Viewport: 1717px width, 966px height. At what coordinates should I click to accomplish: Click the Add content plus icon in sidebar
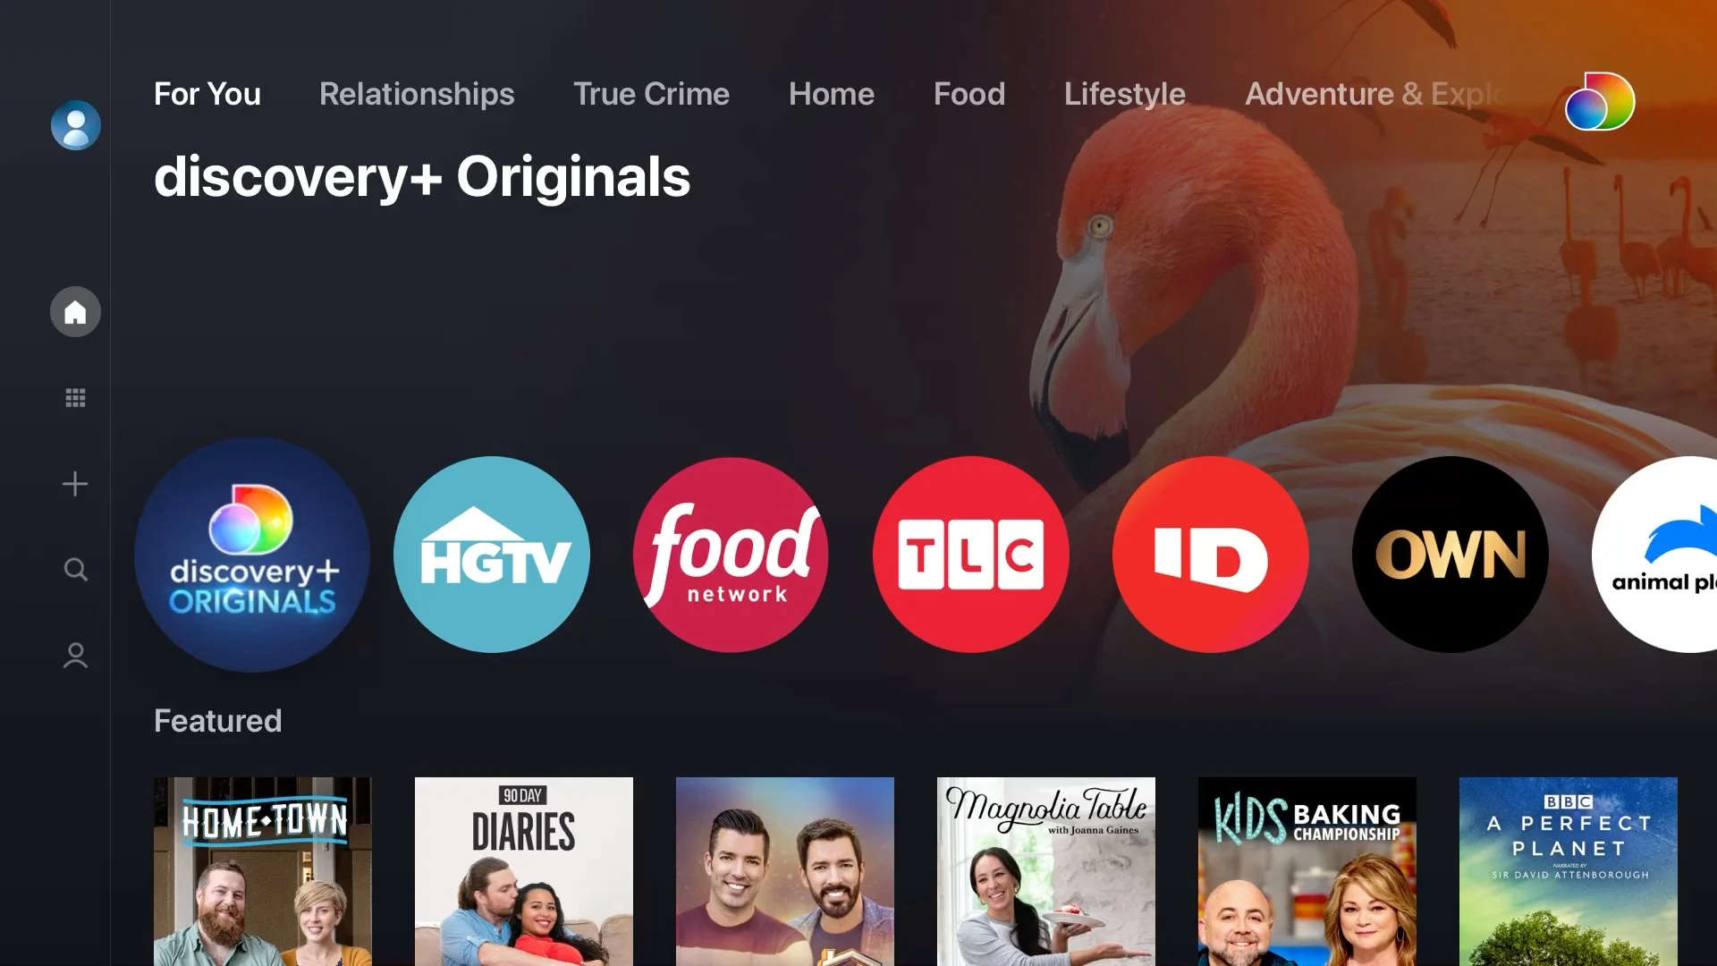(x=74, y=482)
